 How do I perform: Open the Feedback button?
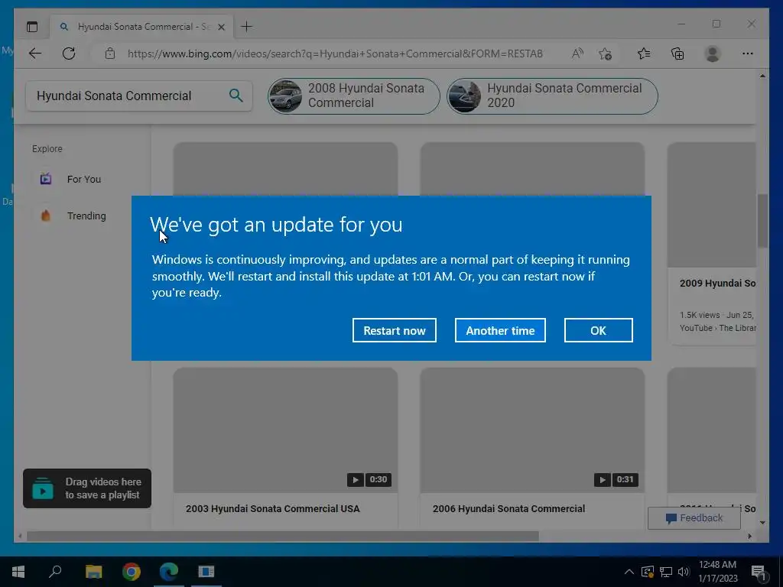point(694,518)
